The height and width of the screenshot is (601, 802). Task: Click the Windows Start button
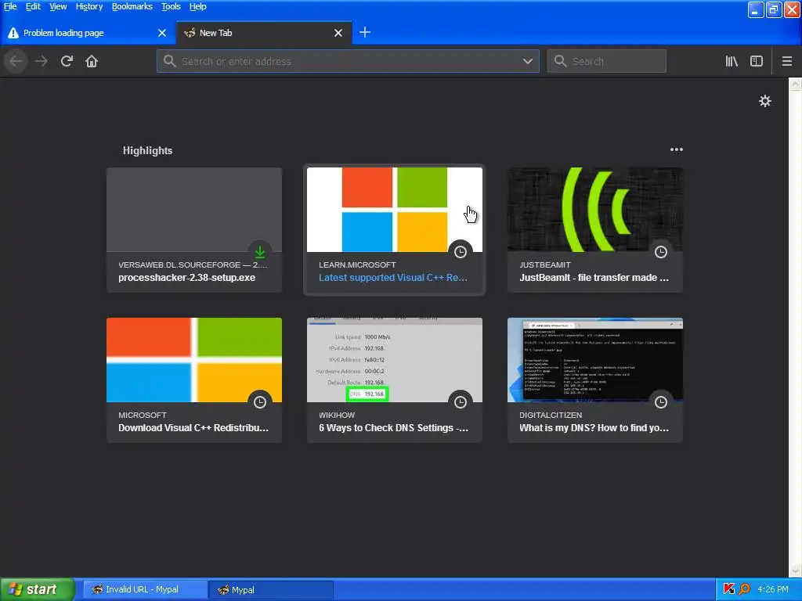coord(38,589)
